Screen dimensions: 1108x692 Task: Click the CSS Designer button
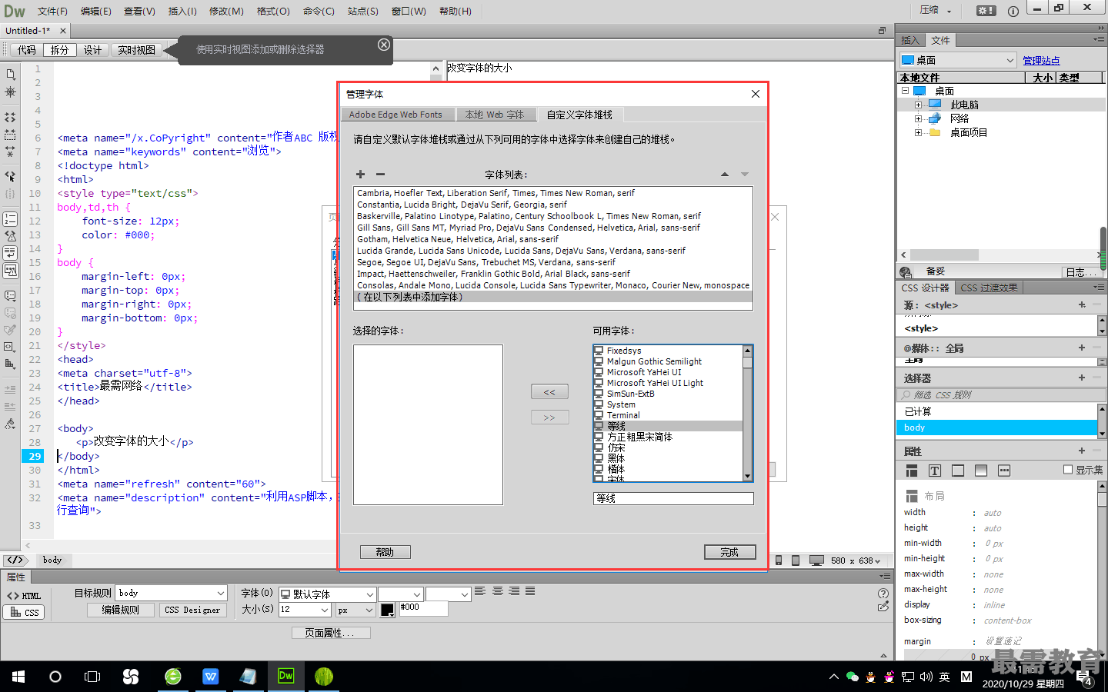click(192, 610)
